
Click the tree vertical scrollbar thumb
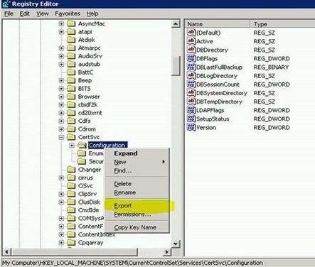[176, 65]
